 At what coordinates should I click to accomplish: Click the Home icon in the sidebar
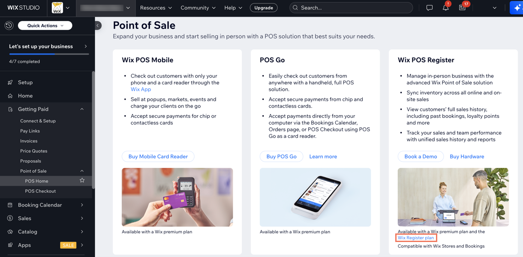coord(9,96)
